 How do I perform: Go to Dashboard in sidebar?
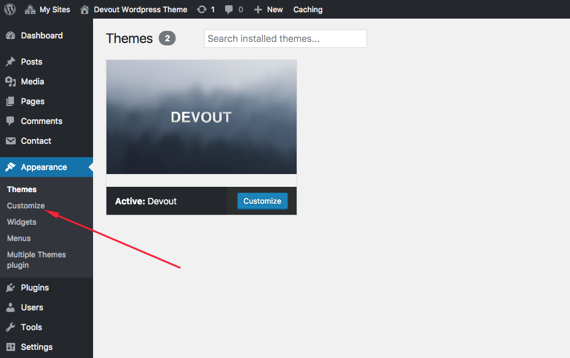pos(42,36)
